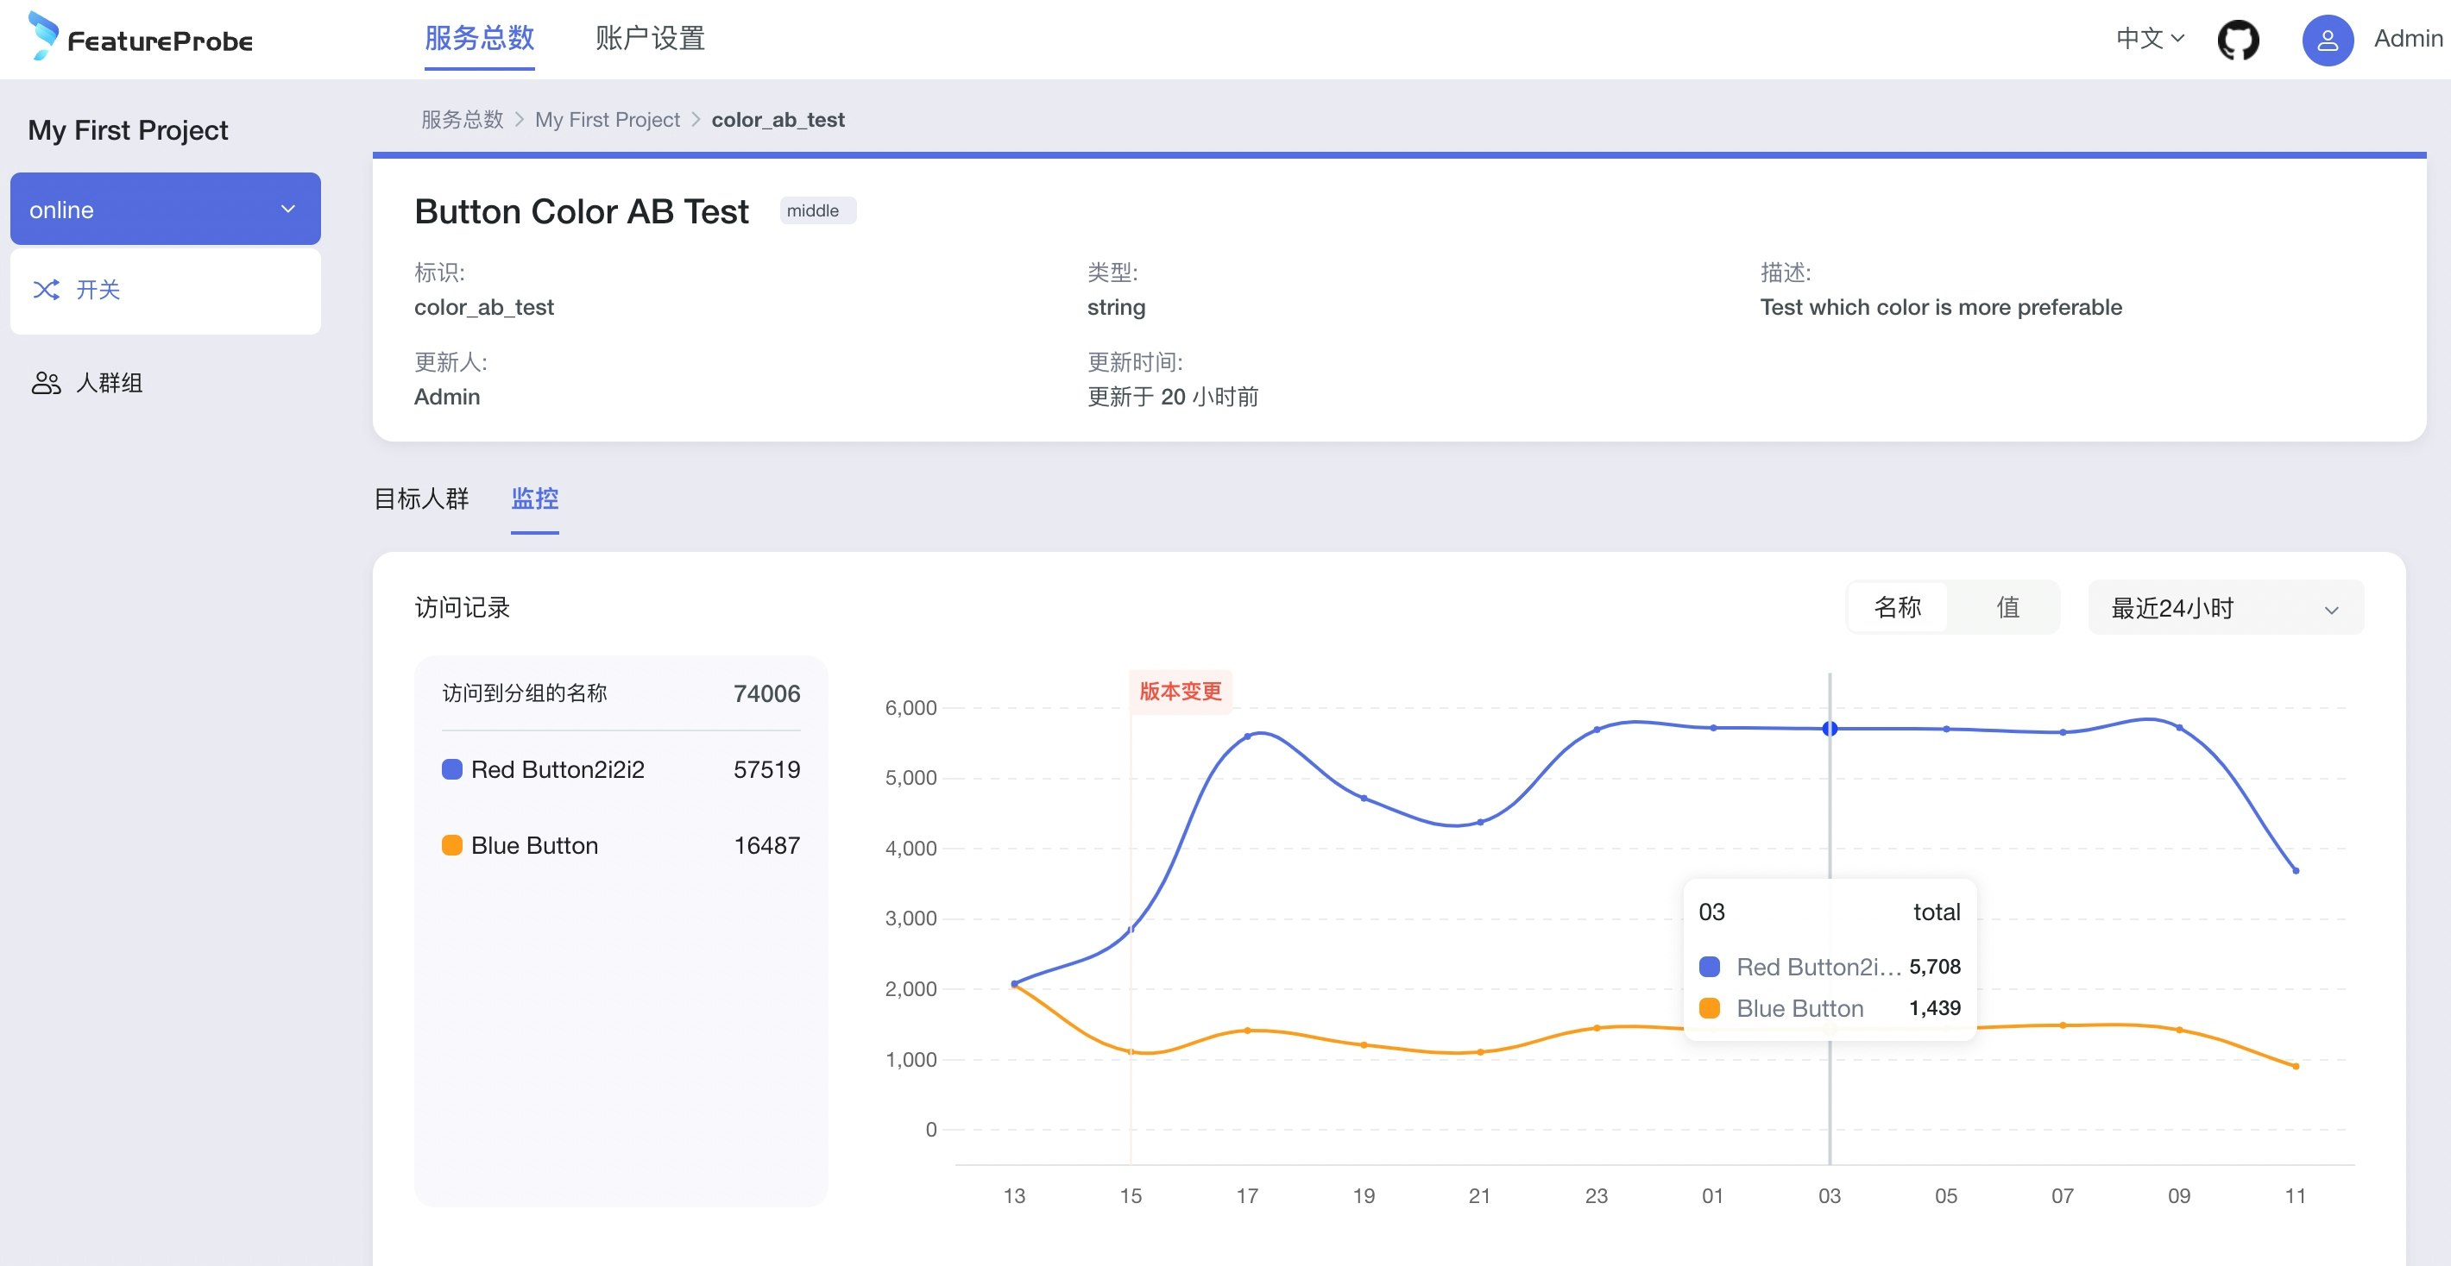Click the chevron in the online selector
Screen dimensions: 2451x1266
(288, 209)
